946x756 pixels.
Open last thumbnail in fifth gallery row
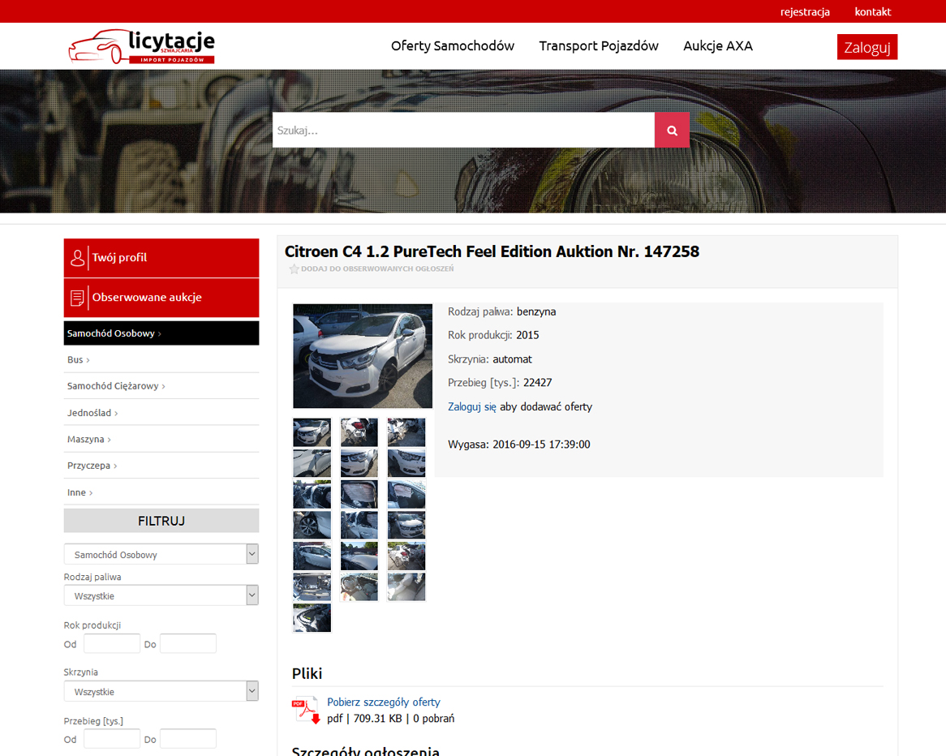(406, 556)
